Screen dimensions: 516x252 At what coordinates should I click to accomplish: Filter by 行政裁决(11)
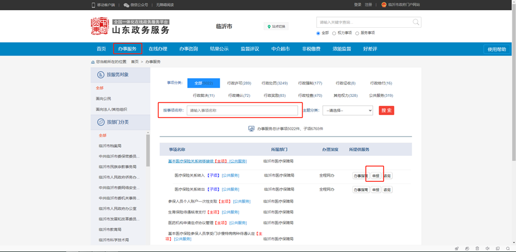(x=204, y=96)
